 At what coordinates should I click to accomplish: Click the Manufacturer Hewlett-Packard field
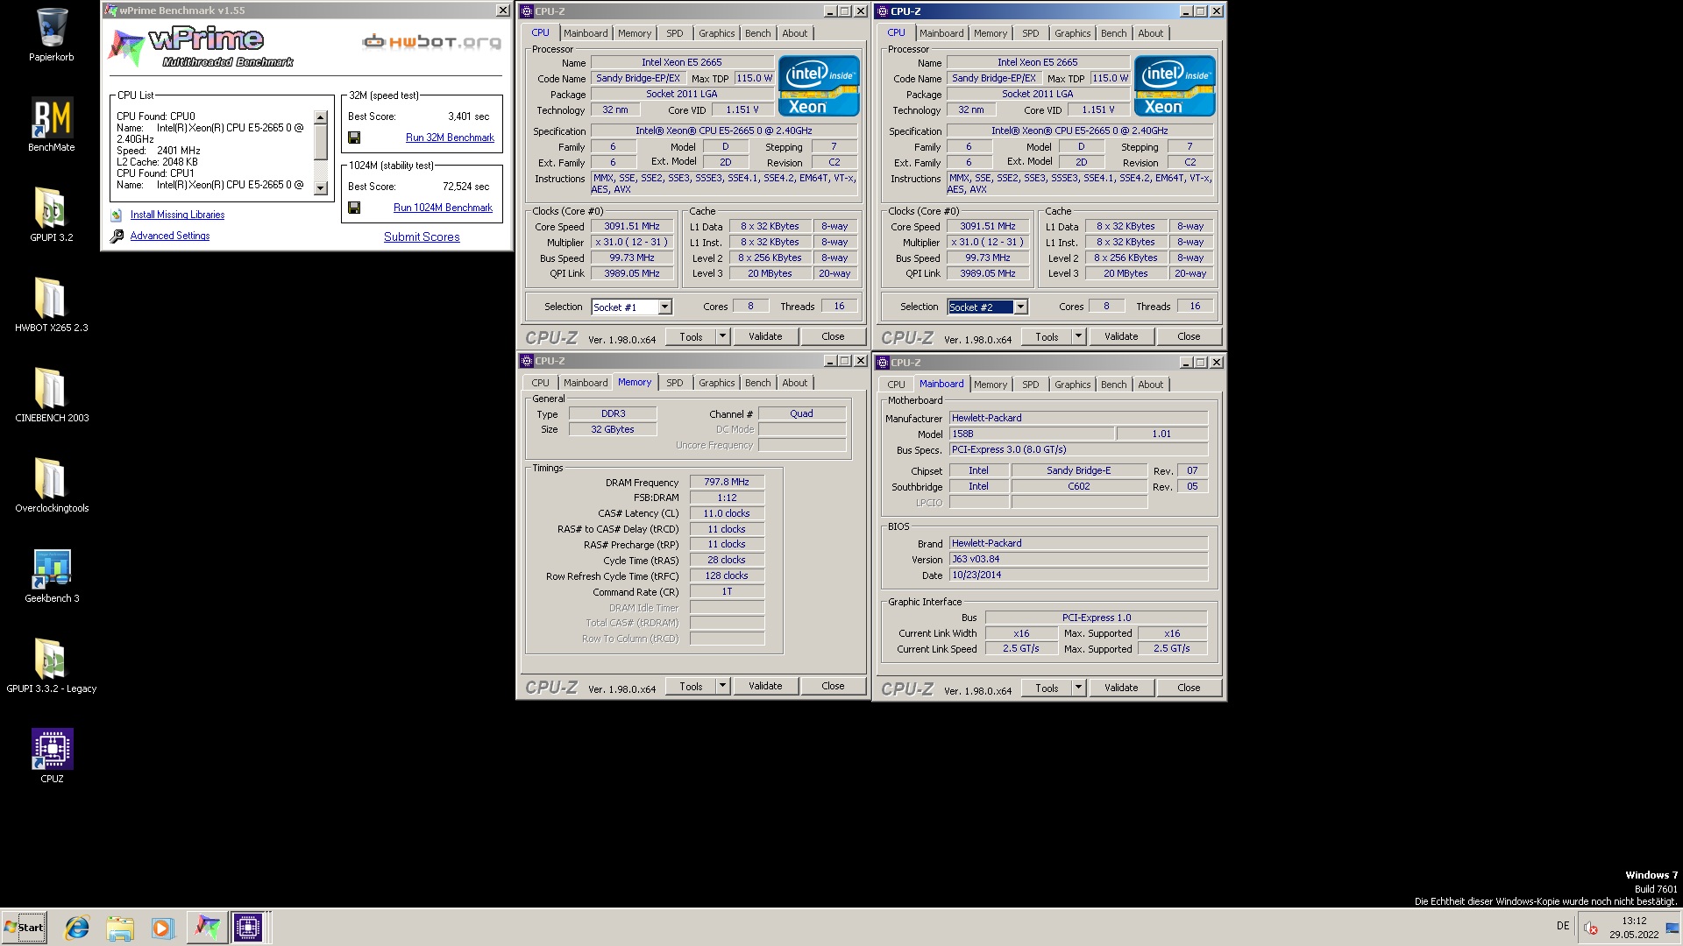click(1079, 418)
